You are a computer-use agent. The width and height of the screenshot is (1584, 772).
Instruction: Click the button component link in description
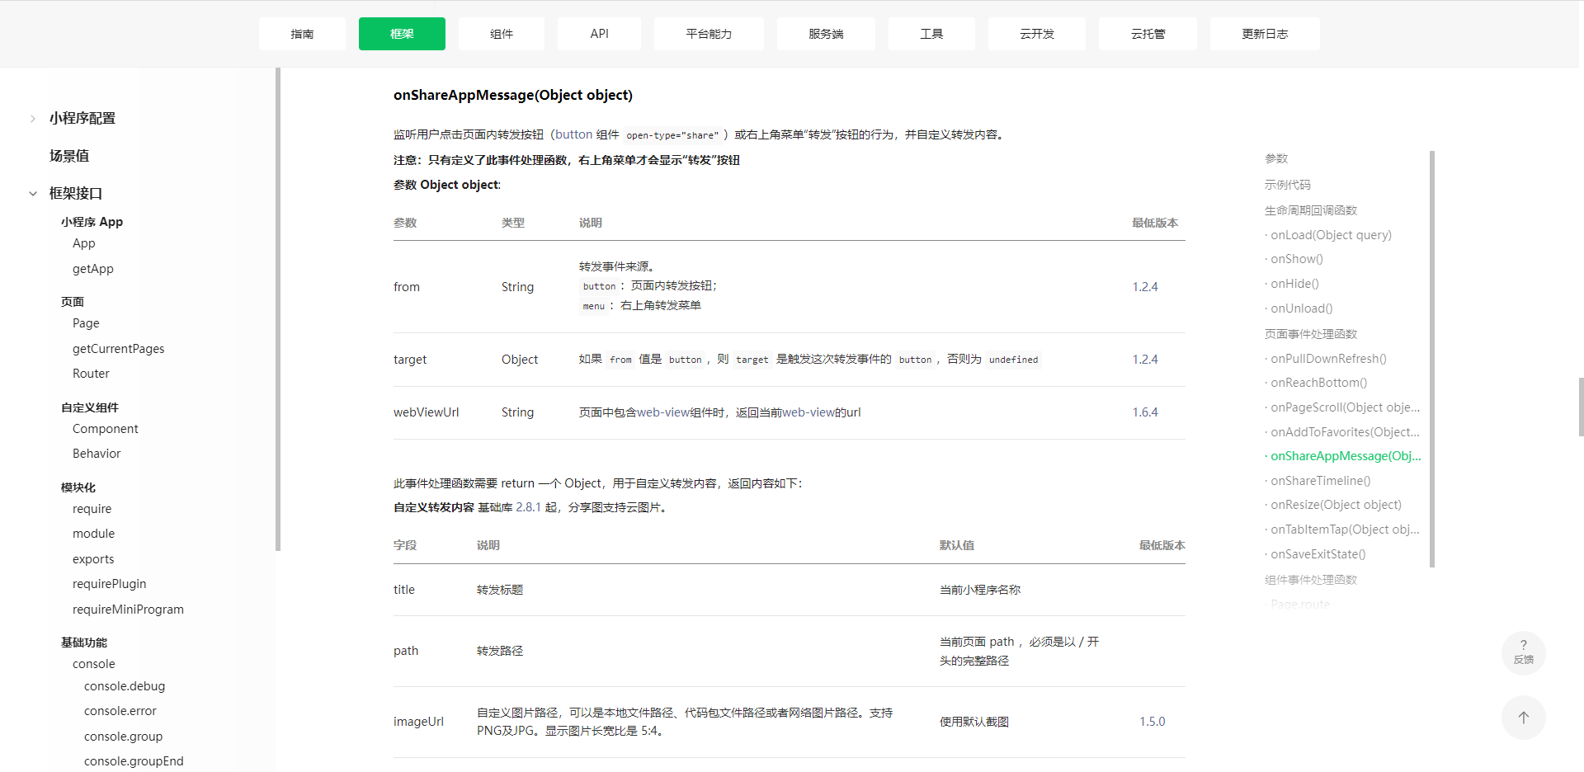(x=573, y=134)
